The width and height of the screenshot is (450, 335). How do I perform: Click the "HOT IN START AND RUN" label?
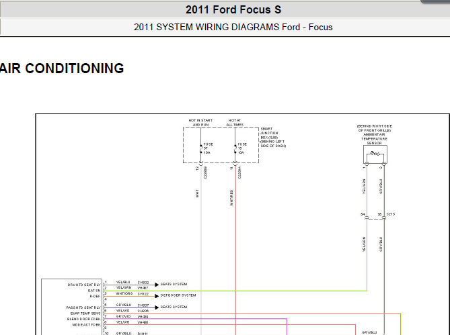tap(200, 123)
